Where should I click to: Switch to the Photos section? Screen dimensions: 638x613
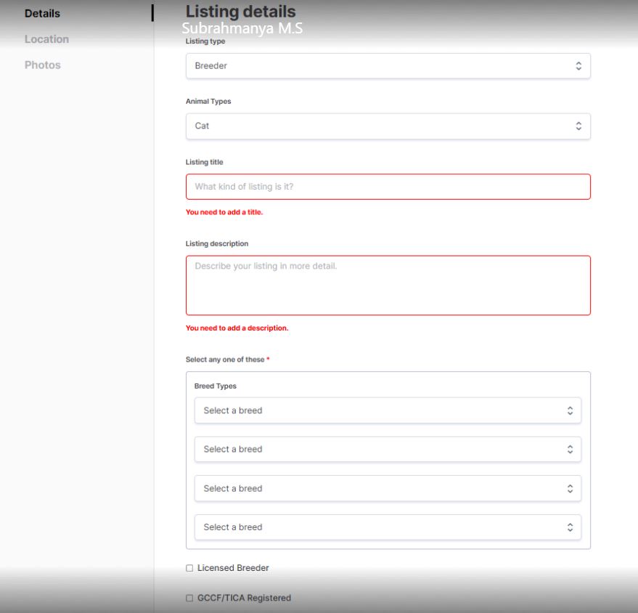point(43,65)
